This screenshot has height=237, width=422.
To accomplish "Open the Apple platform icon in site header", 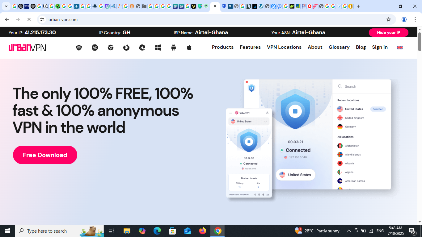I will click(189, 47).
